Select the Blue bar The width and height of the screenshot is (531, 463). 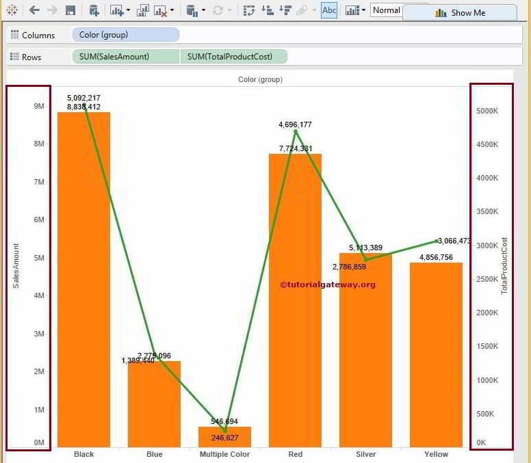tap(154, 404)
